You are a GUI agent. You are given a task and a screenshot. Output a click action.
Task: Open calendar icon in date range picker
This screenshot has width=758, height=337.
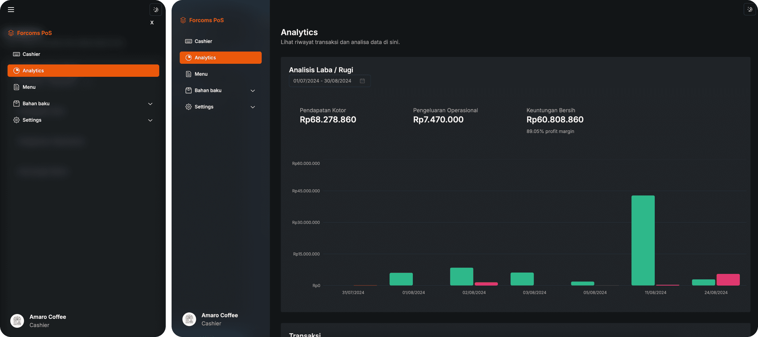click(x=362, y=81)
